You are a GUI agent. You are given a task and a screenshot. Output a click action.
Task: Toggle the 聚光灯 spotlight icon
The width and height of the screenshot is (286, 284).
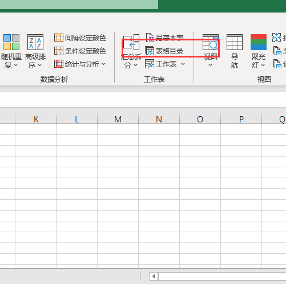click(x=259, y=42)
